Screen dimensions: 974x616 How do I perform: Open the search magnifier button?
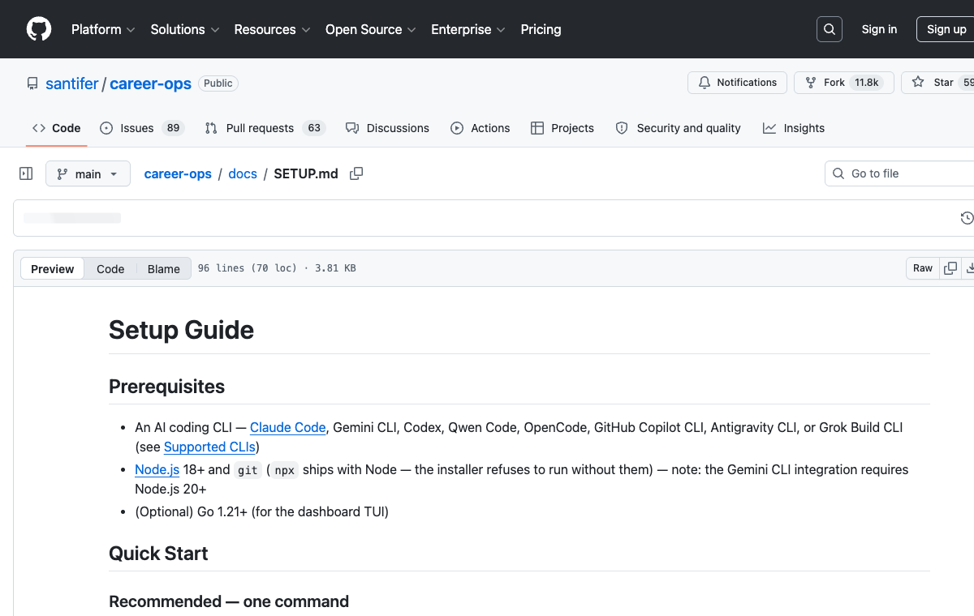[x=829, y=29]
